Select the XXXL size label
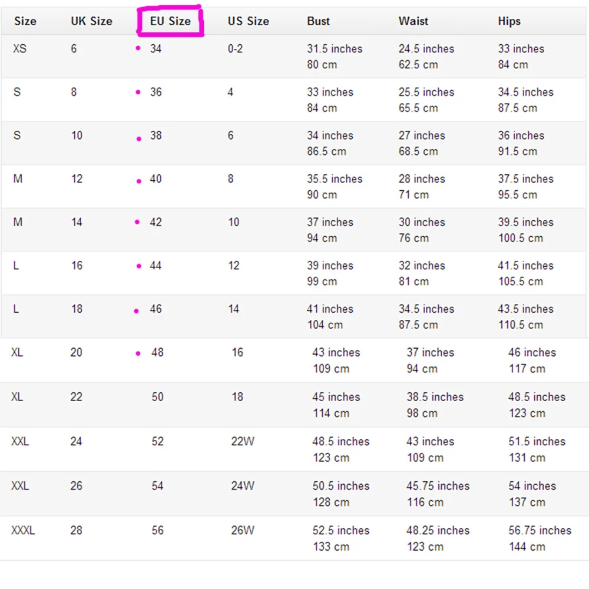Image resolution: width=589 pixels, height=589 pixels. pos(23,531)
